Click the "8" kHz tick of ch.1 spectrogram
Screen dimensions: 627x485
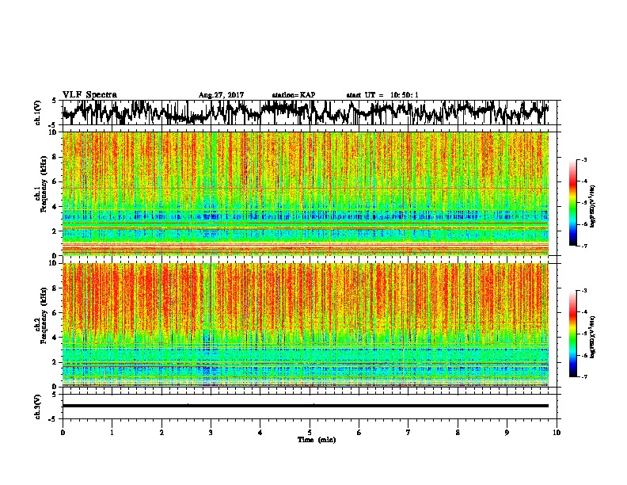(x=55, y=157)
